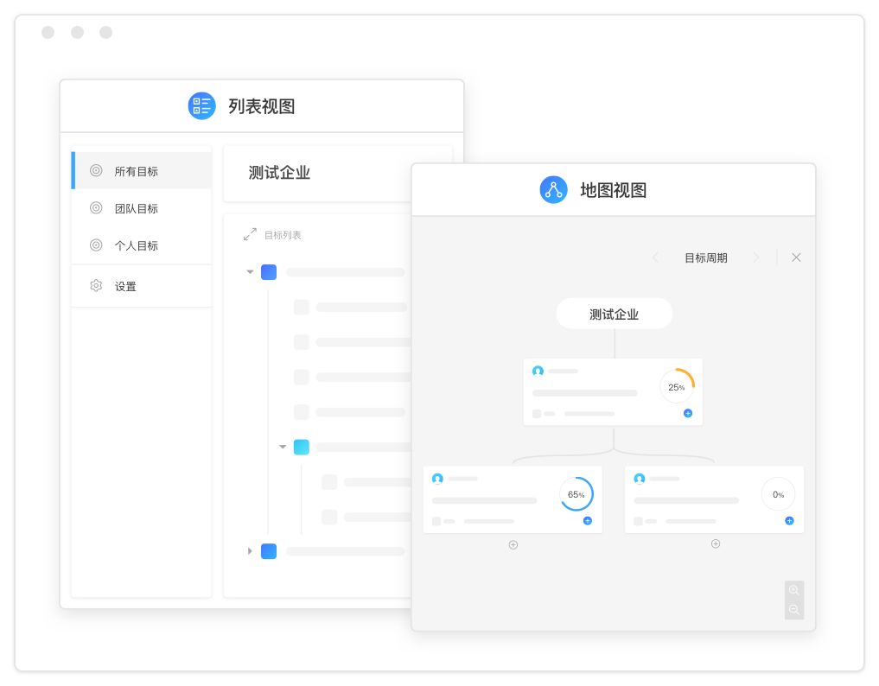
Task: Add child node below 0% card
Action: click(716, 543)
